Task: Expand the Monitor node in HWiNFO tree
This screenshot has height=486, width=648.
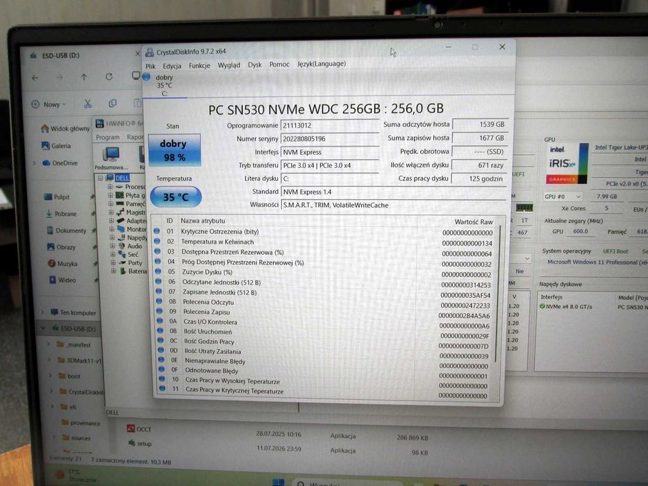Action: tap(111, 229)
